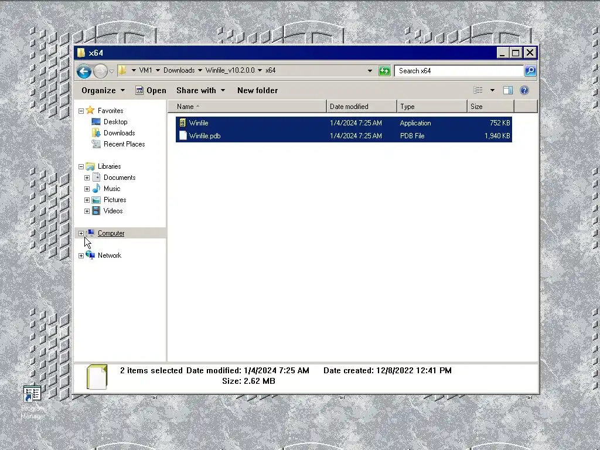Expand the Computer tree node
The image size is (600, 450).
click(x=81, y=233)
